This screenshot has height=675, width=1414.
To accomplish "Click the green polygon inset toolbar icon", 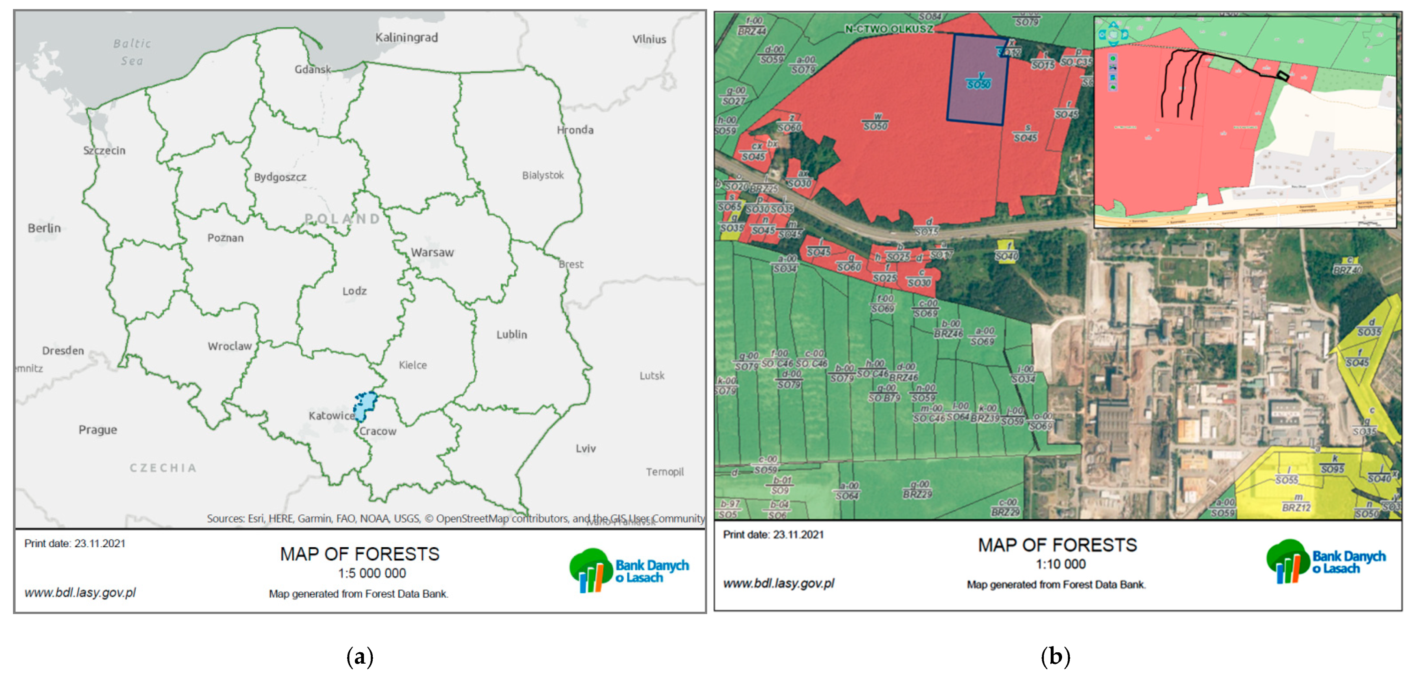I will pyautogui.click(x=1113, y=87).
